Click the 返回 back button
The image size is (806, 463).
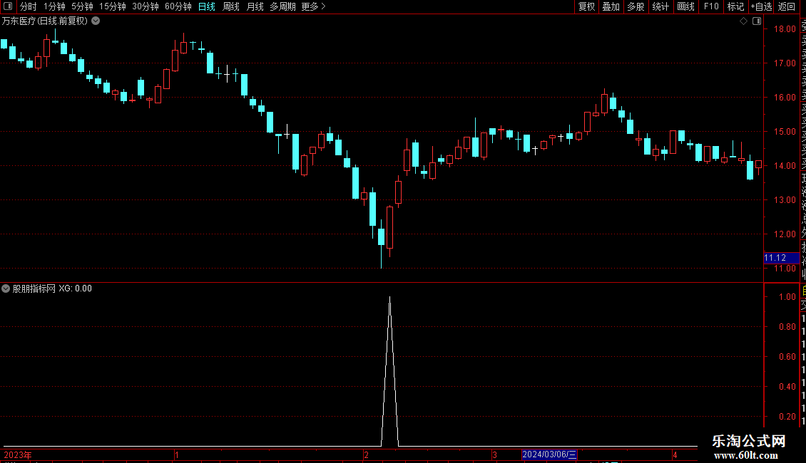tap(787, 6)
